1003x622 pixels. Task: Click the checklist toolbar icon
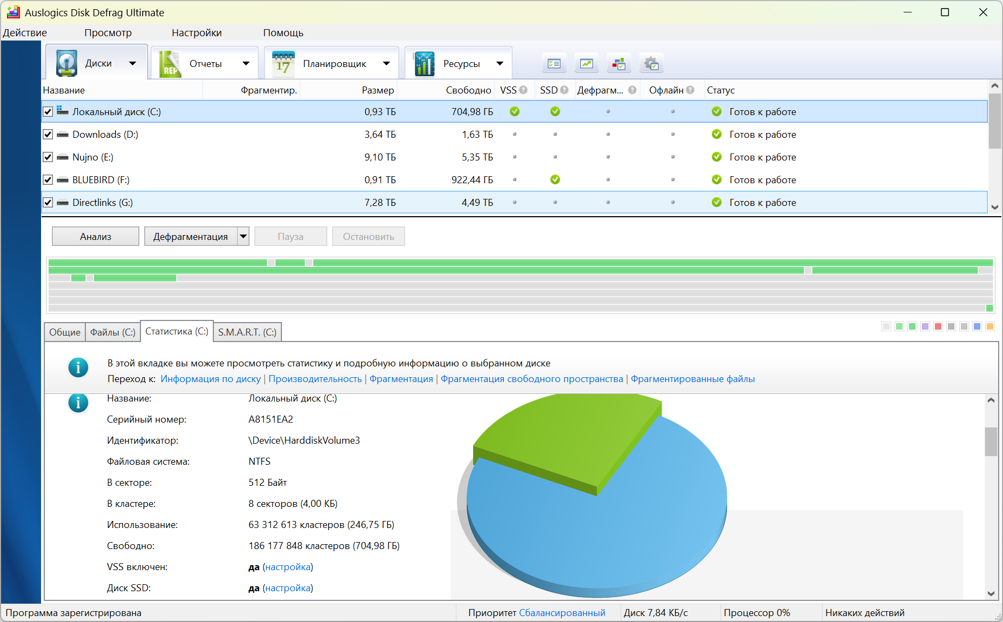click(x=554, y=64)
